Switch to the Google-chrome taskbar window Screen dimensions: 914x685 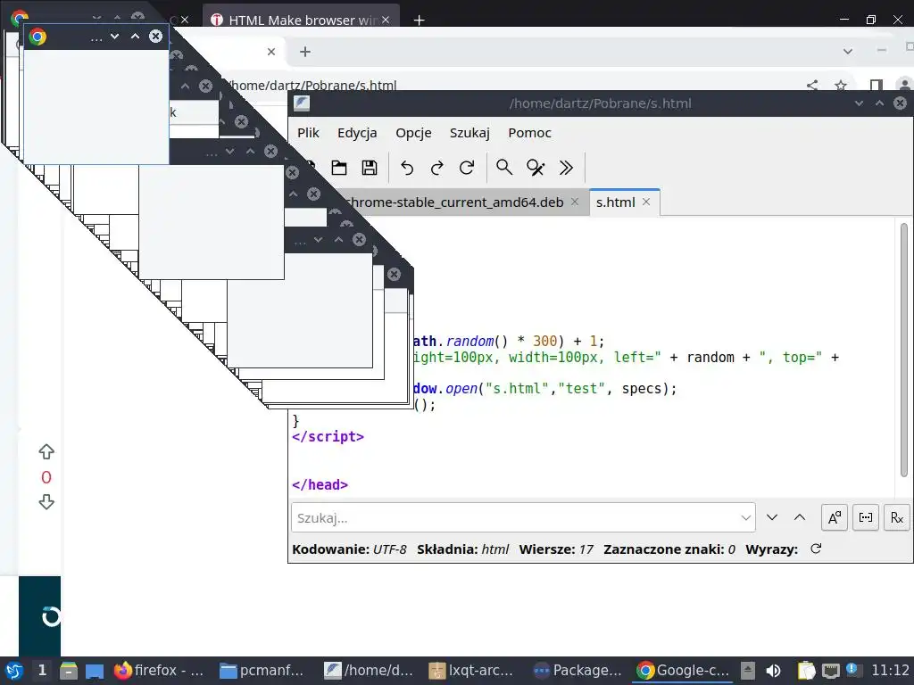[682, 671]
